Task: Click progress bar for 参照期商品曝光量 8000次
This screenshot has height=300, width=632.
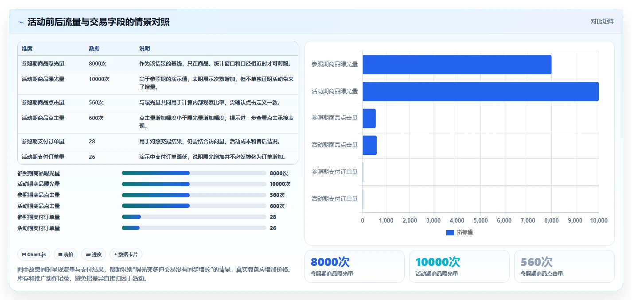Action: (194, 173)
